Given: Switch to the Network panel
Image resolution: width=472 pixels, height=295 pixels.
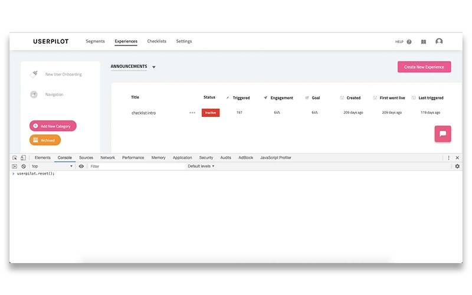Looking at the screenshot, I should [108, 158].
